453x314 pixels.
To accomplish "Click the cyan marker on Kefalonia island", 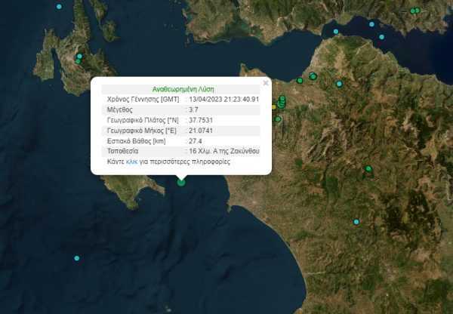I will pos(79,56).
